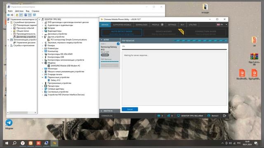
Task: Expand the Видеоадаптеры device category
Action: tap(42, 31)
